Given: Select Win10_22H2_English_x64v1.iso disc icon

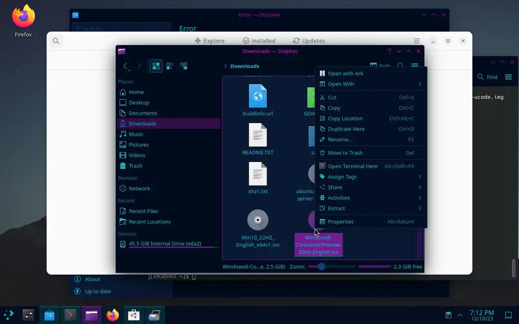Looking at the screenshot, I should click(258, 220).
